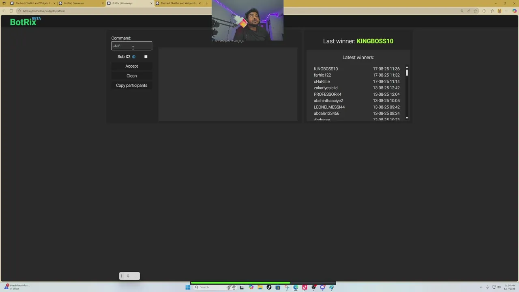The height and width of the screenshot is (292, 519).
Task: Click scroll up arrow in winners list
Action: click(407, 67)
